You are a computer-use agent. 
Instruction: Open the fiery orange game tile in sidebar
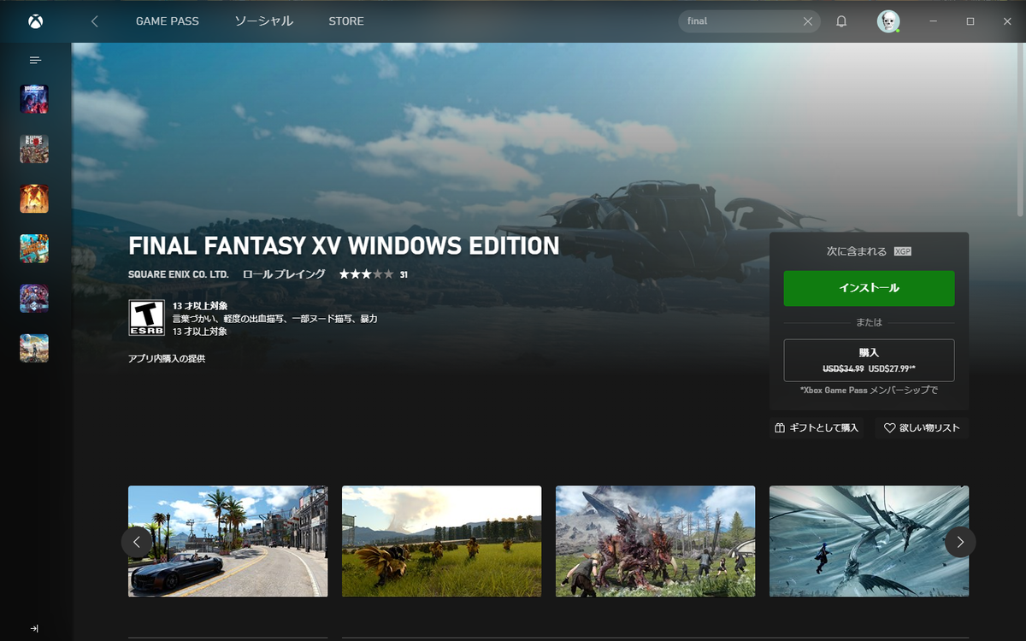coord(34,198)
